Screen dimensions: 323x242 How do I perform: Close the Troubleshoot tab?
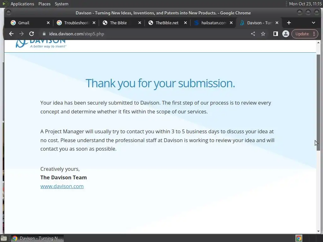(x=94, y=23)
